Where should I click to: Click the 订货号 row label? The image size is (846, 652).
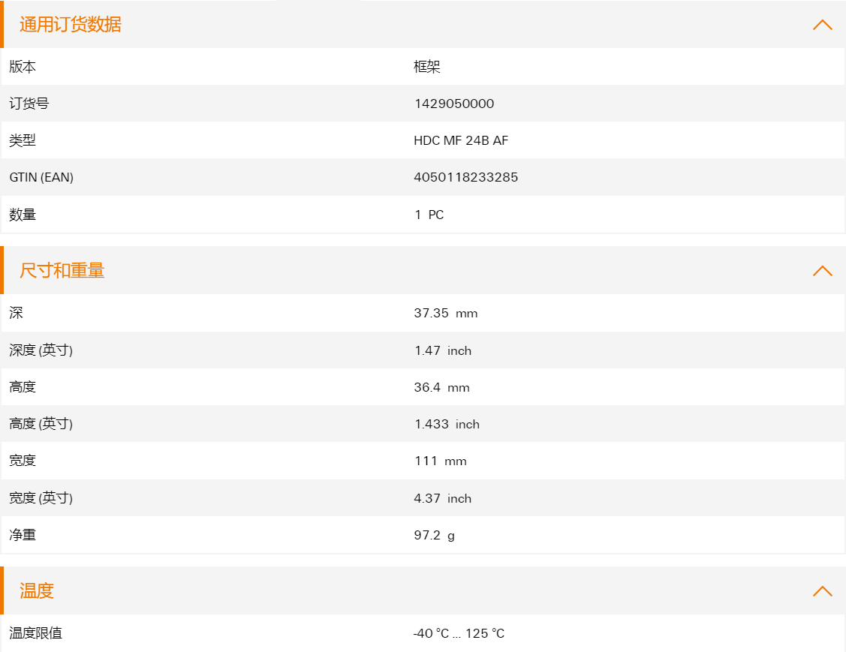(29, 104)
